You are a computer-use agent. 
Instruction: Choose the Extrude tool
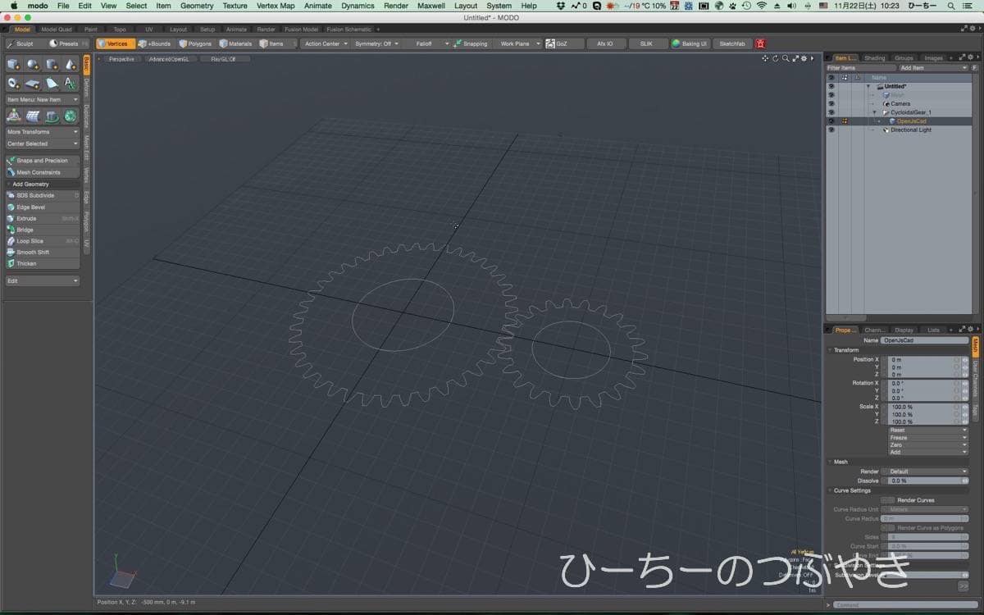26,219
